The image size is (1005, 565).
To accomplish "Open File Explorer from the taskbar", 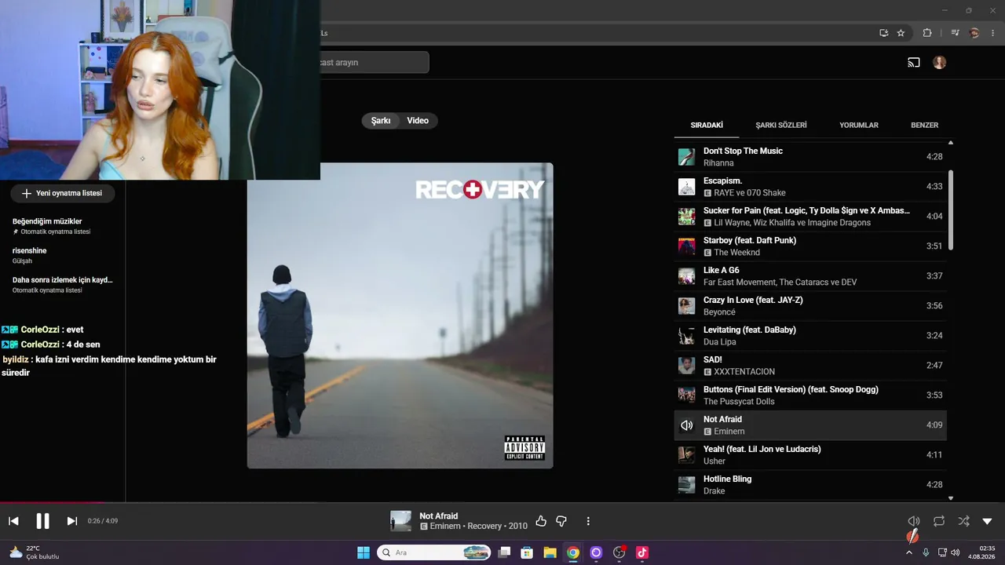I will (x=550, y=552).
